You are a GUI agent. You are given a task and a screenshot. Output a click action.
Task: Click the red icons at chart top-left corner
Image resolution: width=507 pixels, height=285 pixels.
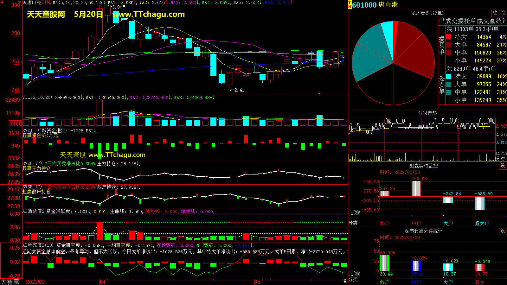[x=19, y=3]
